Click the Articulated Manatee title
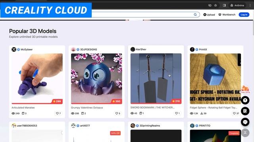 [x=23, y=108]
